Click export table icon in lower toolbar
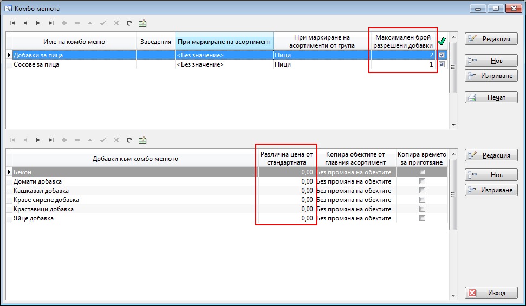 142,140
